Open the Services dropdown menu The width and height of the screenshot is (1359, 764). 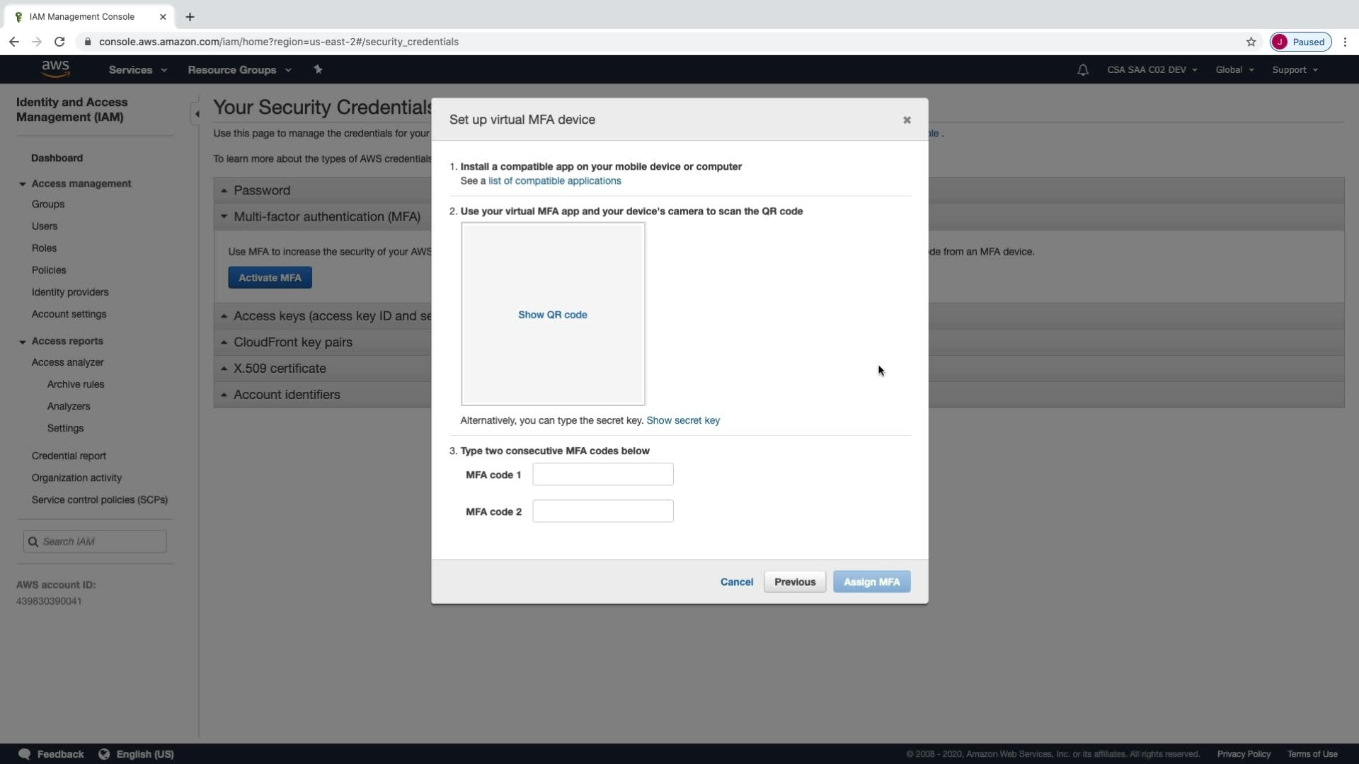[x=137, y=70]
